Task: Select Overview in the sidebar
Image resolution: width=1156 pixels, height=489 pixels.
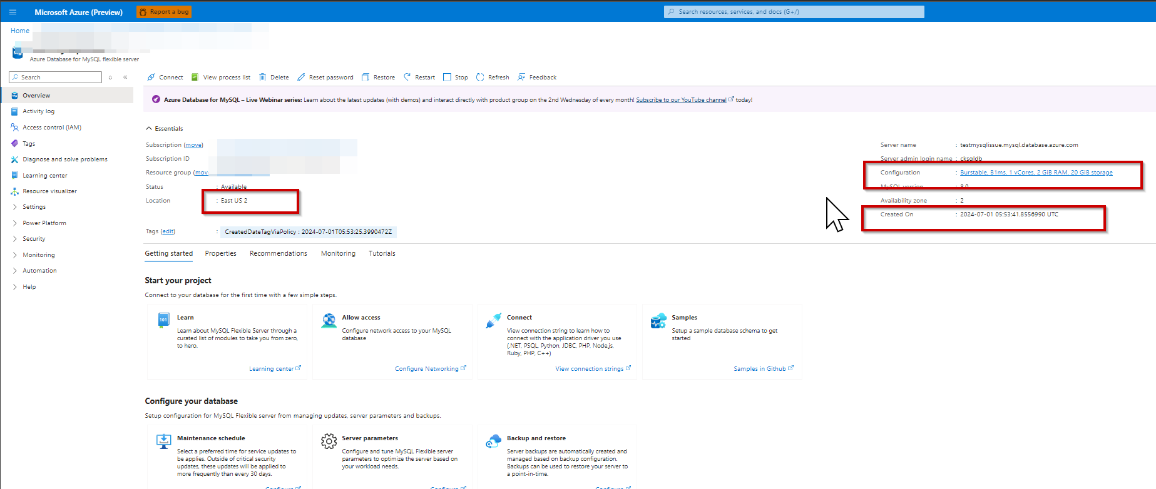Action: (68, 96)
